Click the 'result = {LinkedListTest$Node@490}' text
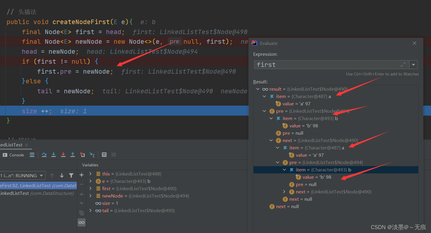 click(x=309, y=89)
